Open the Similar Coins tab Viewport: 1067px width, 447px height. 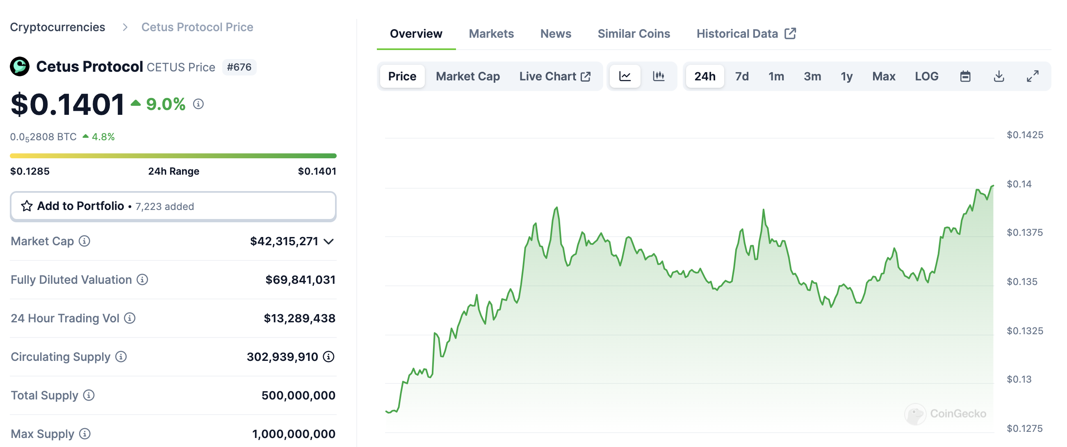click(x=633, y=33)
